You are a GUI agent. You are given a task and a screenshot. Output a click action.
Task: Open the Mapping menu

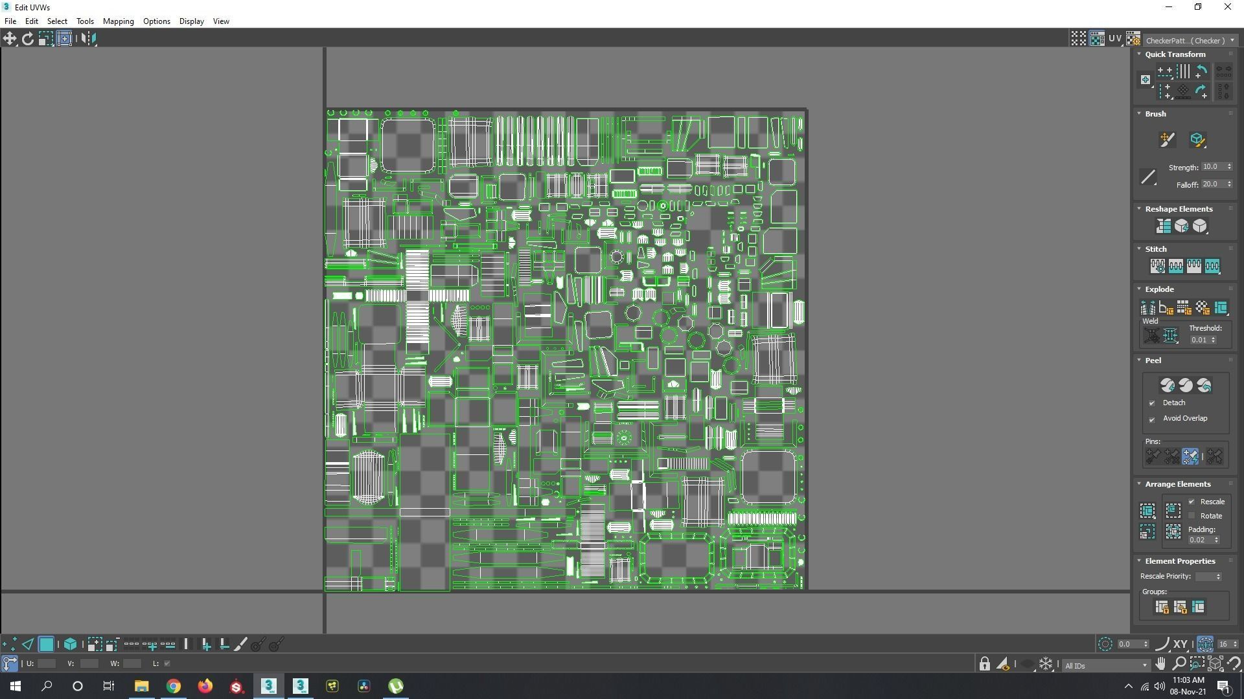click(118, 21)
